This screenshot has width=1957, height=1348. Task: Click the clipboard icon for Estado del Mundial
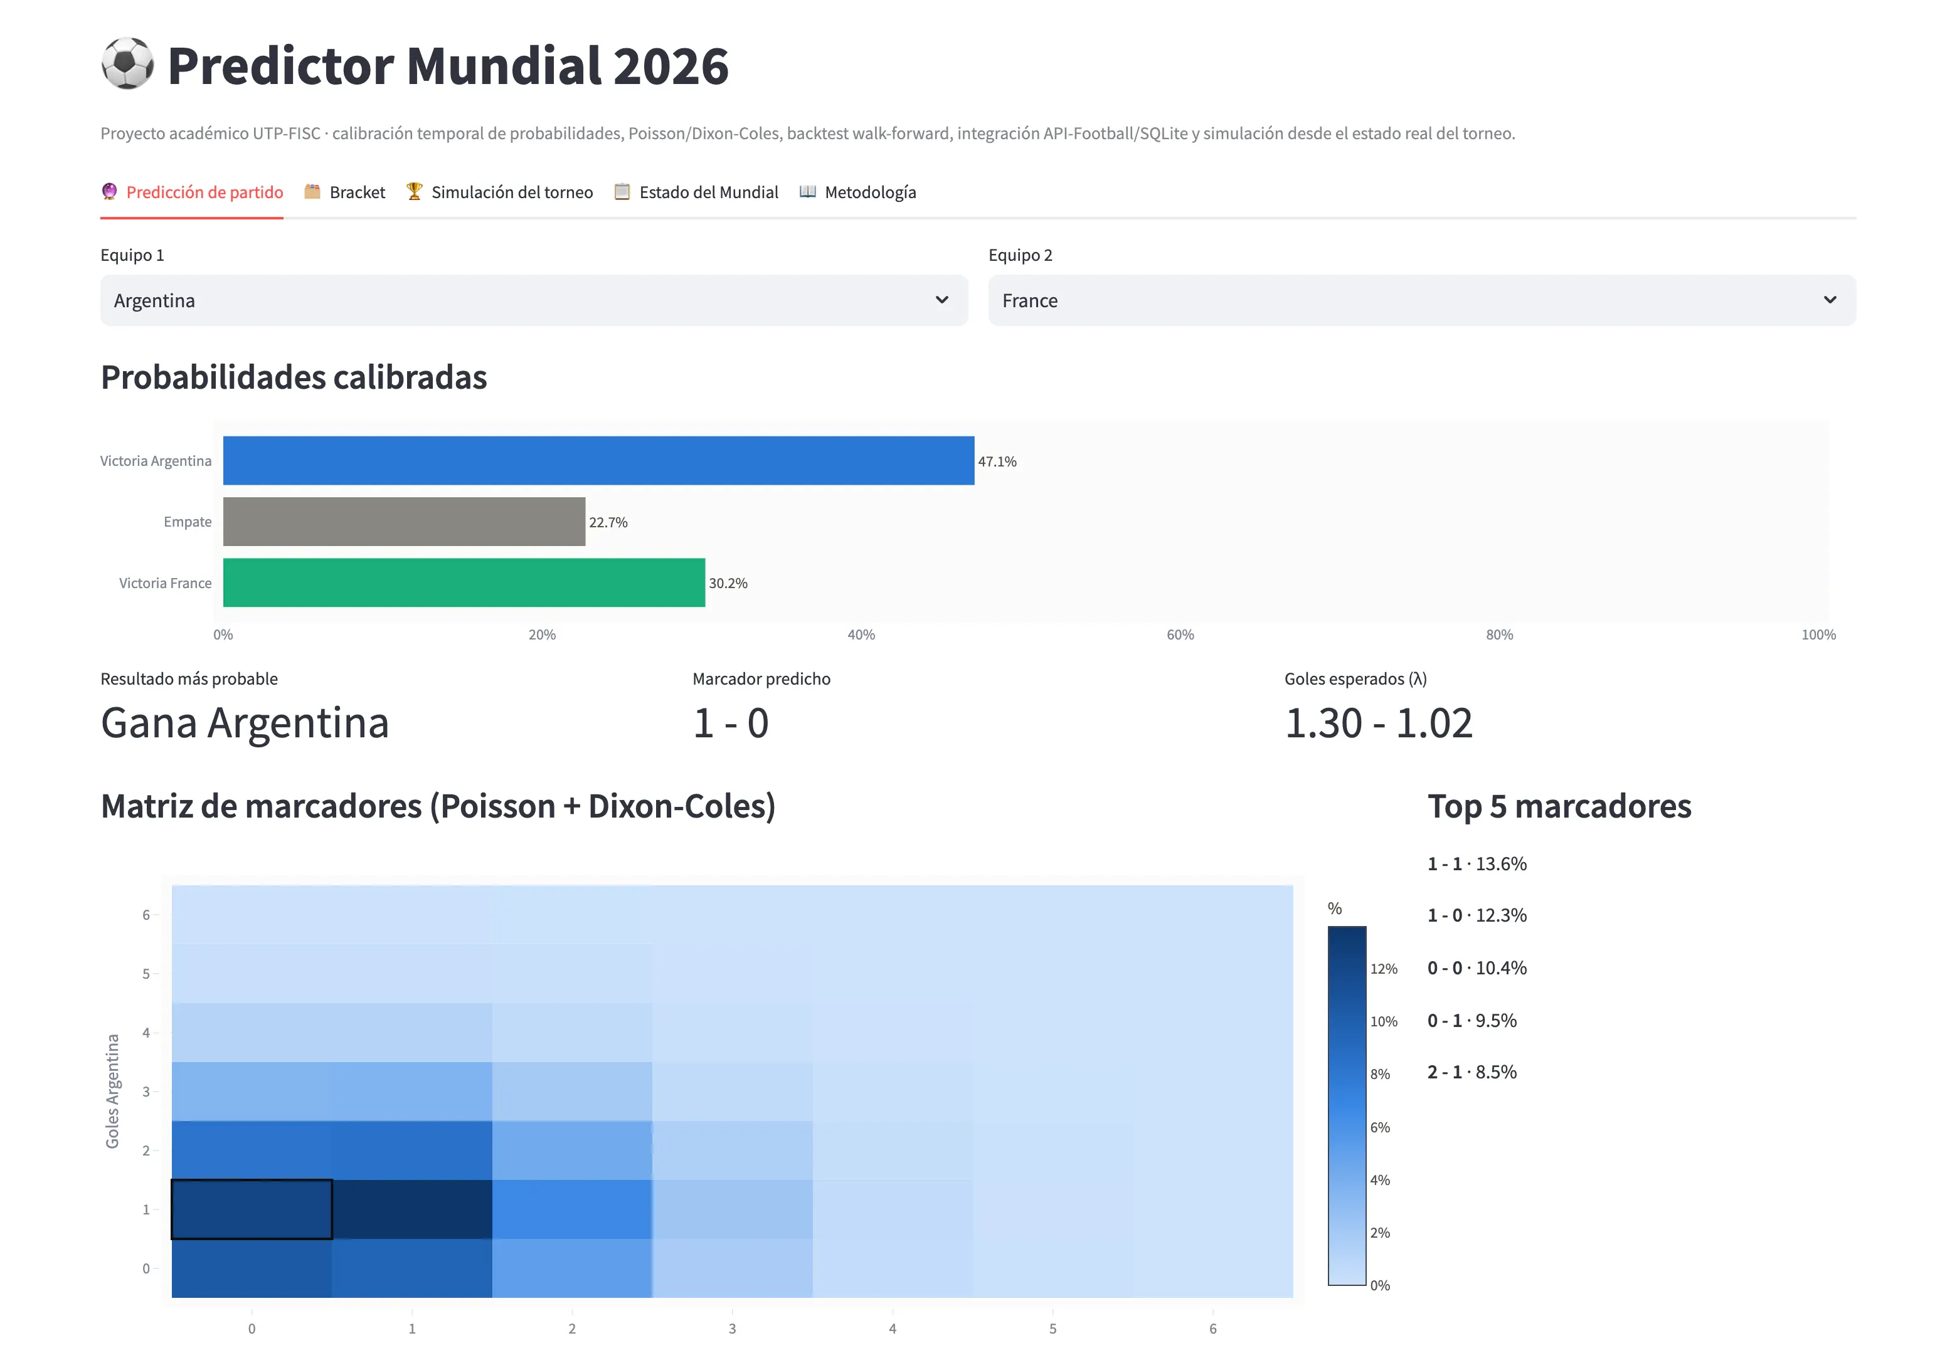[622, 192]
